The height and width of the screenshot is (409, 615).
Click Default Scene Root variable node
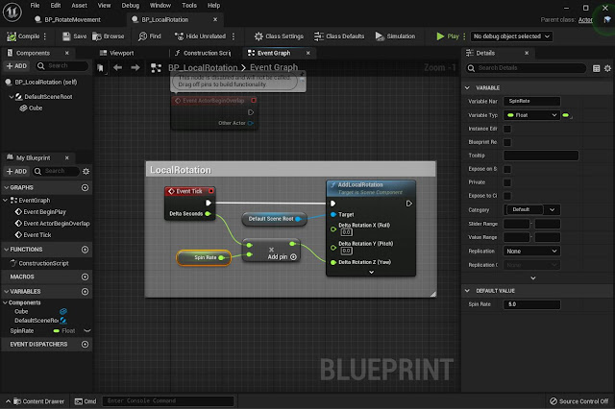[x=274, y=219]
